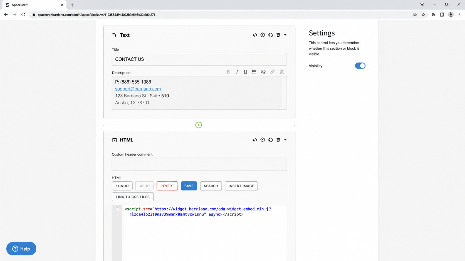
Task: Expand the Text block options dropdown arrow
Action: [x=285, y=35]
